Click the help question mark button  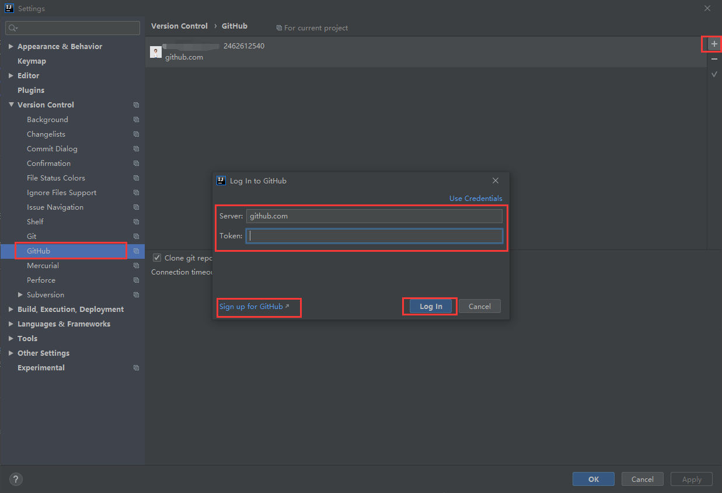coord(16,480)
